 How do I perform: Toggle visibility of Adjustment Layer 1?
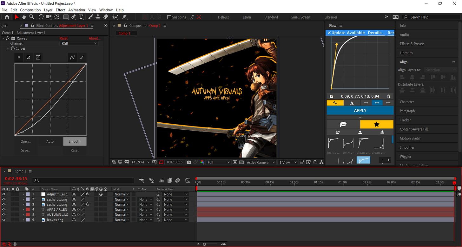[x=4, y=194]
